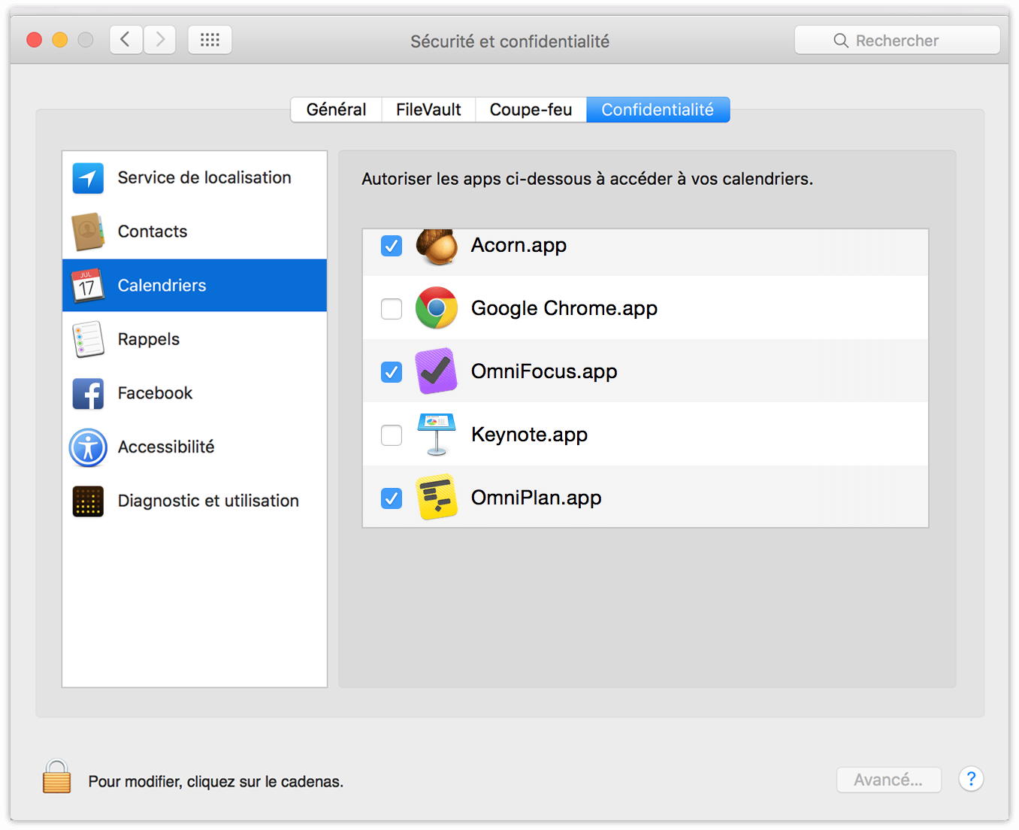Close the window with red button

pyautogui.click(x=34, y=40)
